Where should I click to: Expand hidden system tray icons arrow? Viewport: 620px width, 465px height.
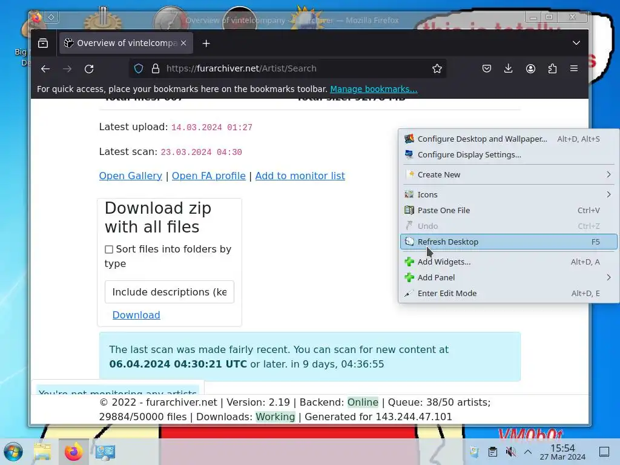coord(528,452)
